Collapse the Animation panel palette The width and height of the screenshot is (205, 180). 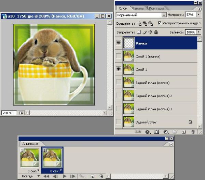(x=167, y=138)
